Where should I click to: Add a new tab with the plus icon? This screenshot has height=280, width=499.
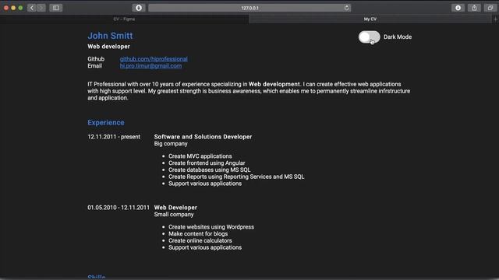click(495, 19)
